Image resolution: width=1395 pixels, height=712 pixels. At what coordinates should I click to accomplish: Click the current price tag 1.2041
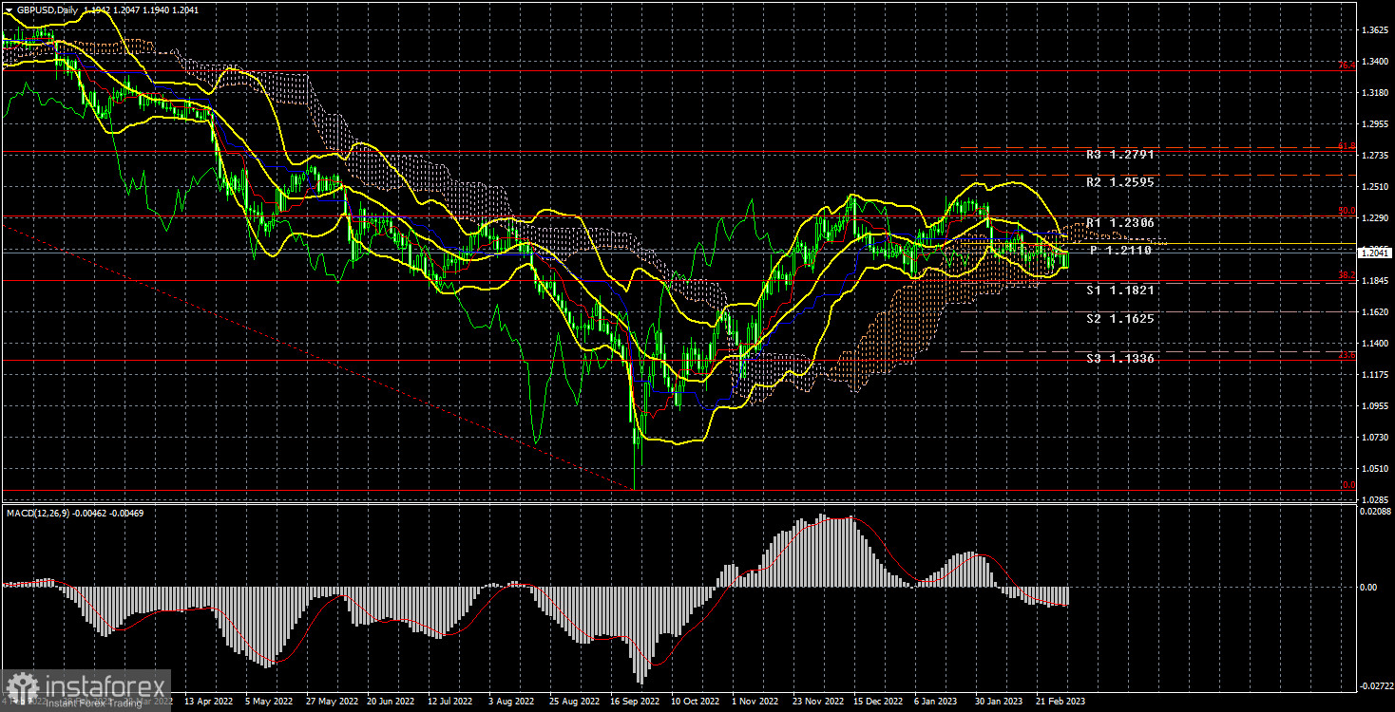(1375, 253)
